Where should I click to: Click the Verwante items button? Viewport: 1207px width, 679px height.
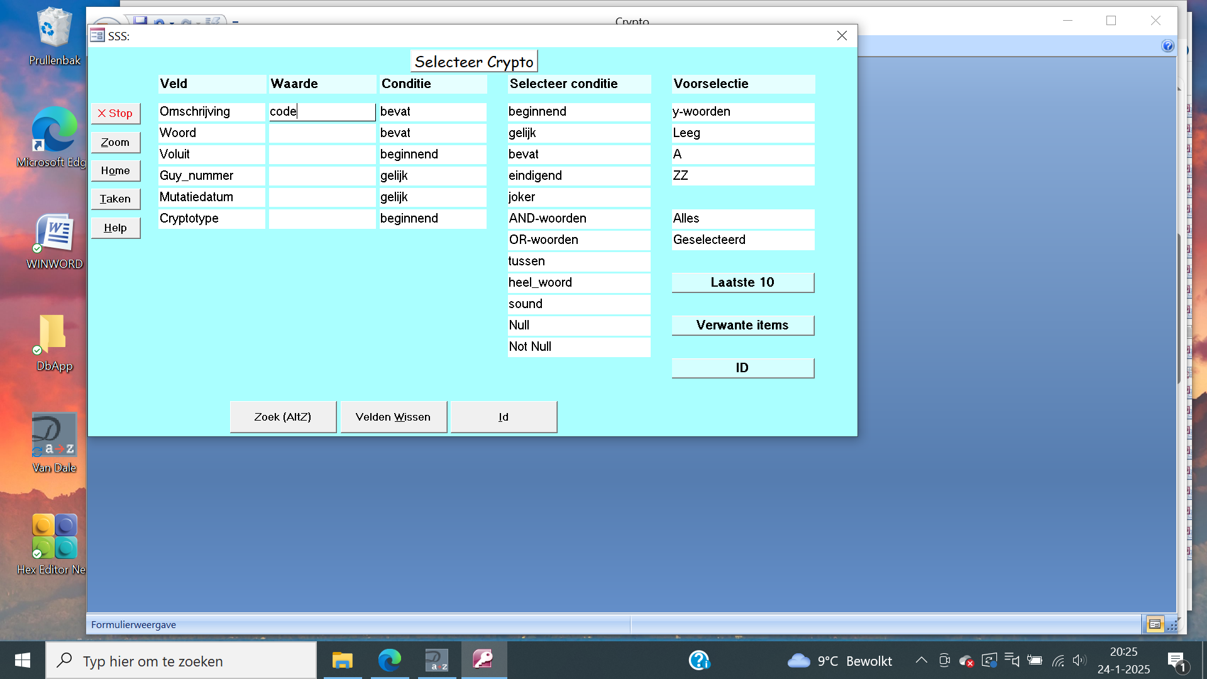pos(742,325)
